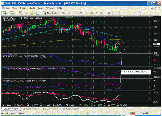Click the 15 Jul 2007 date label
The image size is (162, 116).
click(58, 105)
